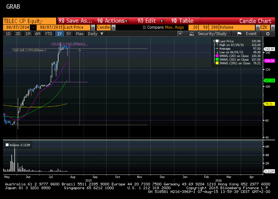Image resolution: width=278 pixels, height=199 pixels.
Task: Select the 3D range tab
Action: 18,34
